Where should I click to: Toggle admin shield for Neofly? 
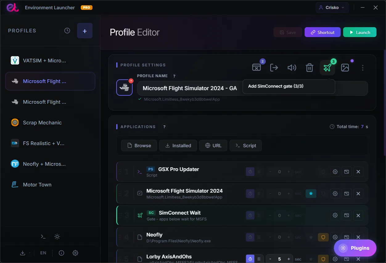[323, 237]
